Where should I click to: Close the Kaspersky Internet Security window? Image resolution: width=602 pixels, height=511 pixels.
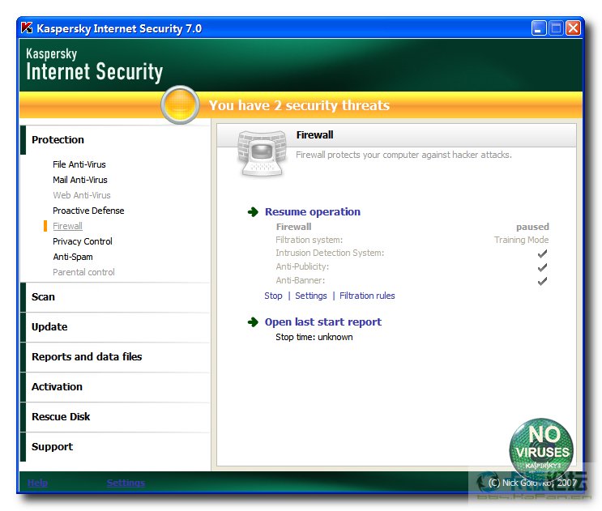tap(573, 28)
